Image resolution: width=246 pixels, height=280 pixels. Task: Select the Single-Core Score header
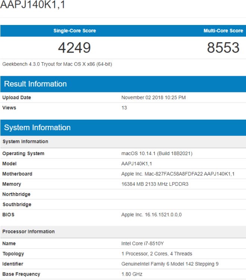click(x=75, y=31)
